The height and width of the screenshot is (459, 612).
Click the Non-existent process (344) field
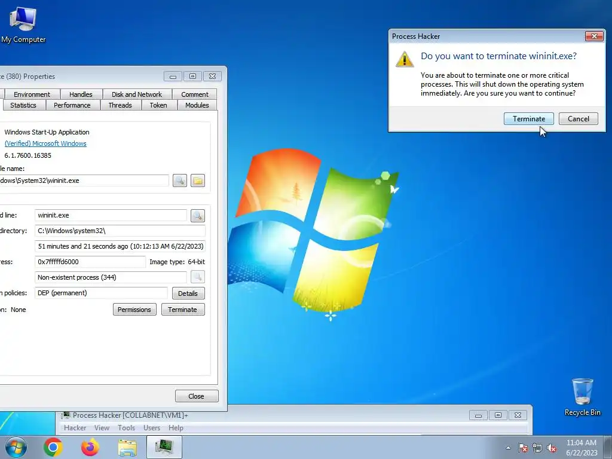click(x=111, y=277)
